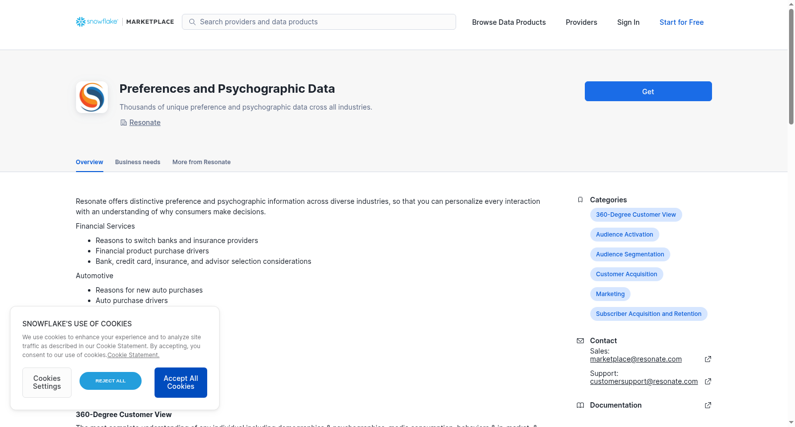Click the page vertical scrollbar thumb
This screenshot has width=795, height=427.
pyautogui.click(x=791, y=66)
